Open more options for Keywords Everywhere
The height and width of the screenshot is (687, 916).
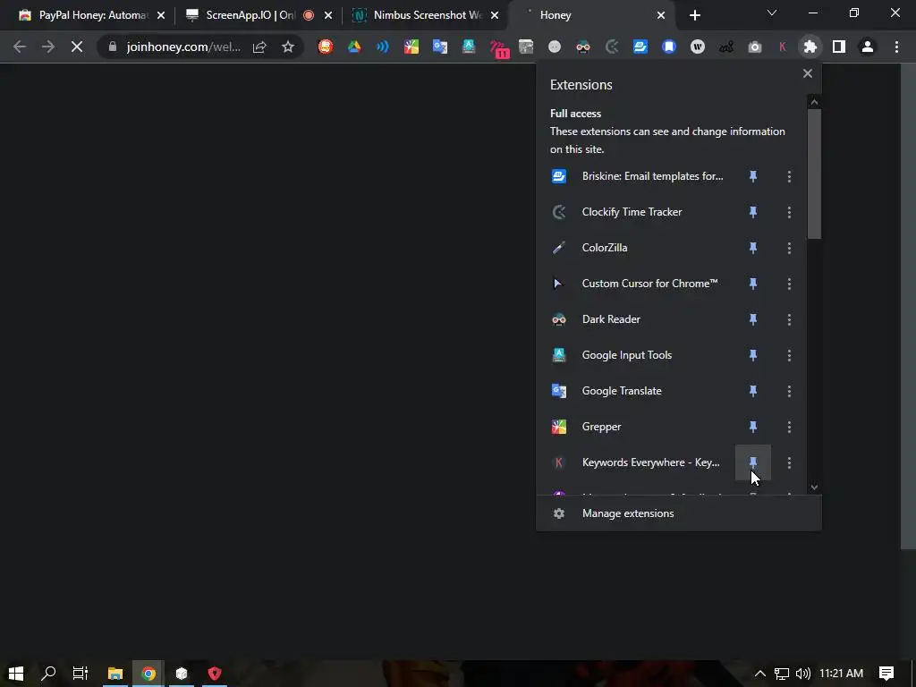click(x=789, y=462)
